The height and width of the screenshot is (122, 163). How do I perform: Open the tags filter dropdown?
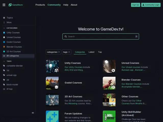point(67,52)
